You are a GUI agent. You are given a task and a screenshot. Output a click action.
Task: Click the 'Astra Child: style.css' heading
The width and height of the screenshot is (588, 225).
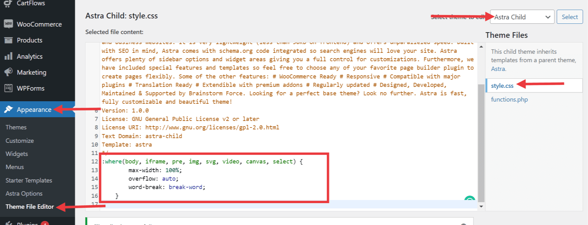point(122,16)
